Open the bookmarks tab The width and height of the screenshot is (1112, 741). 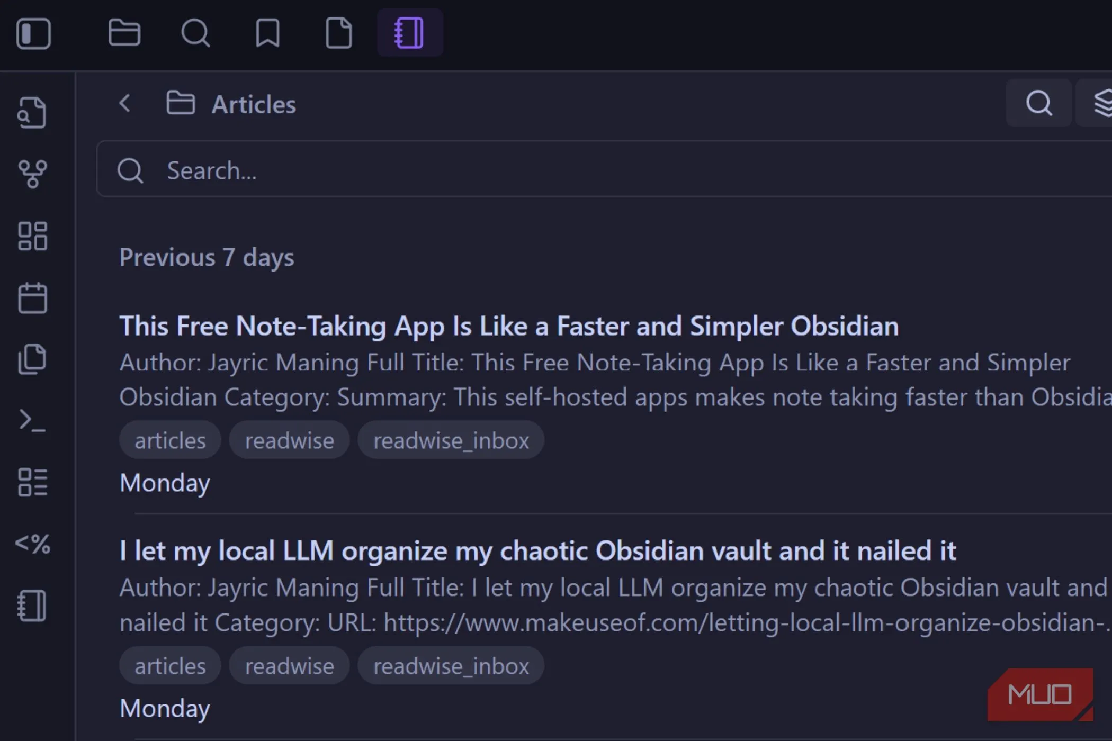267,33
